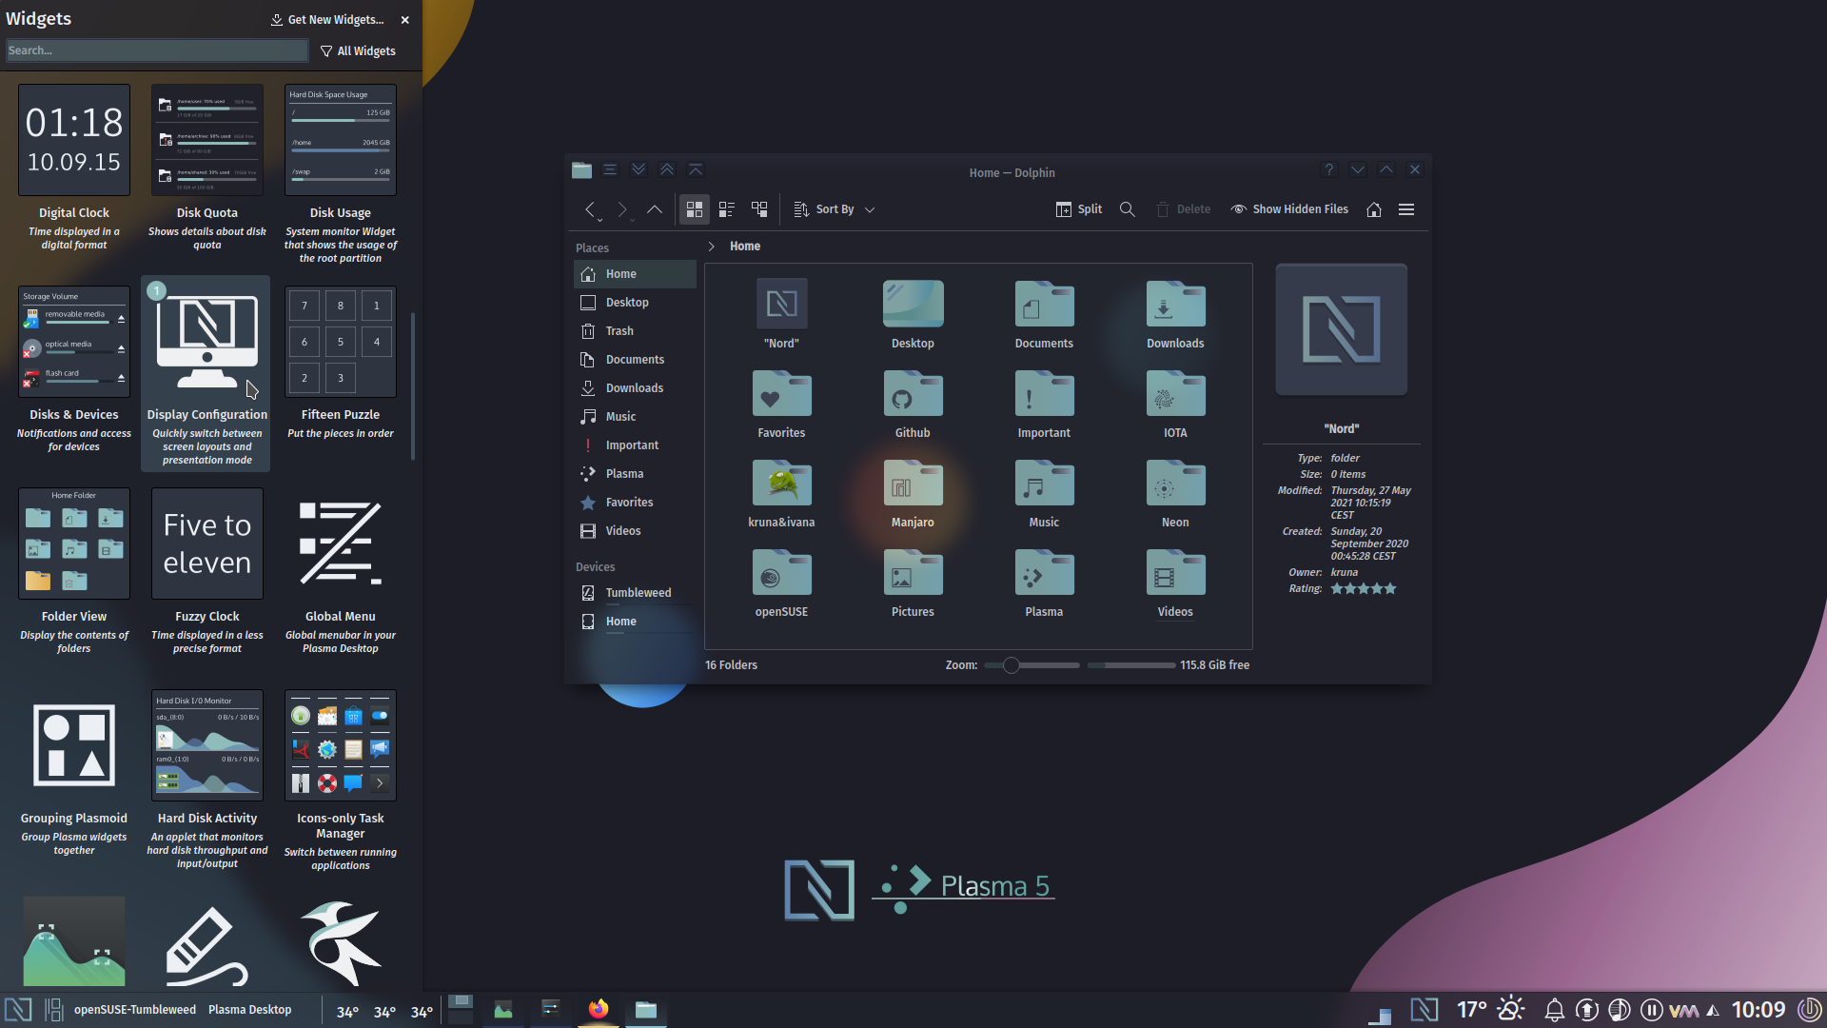Open the "Nord" folder icon

pos(781,305)
